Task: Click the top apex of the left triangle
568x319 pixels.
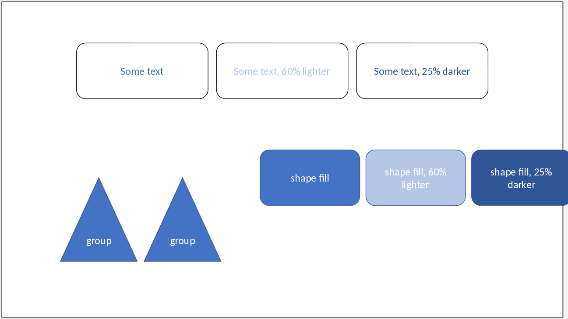Action: pyautogui.click(x=99, y=179)
